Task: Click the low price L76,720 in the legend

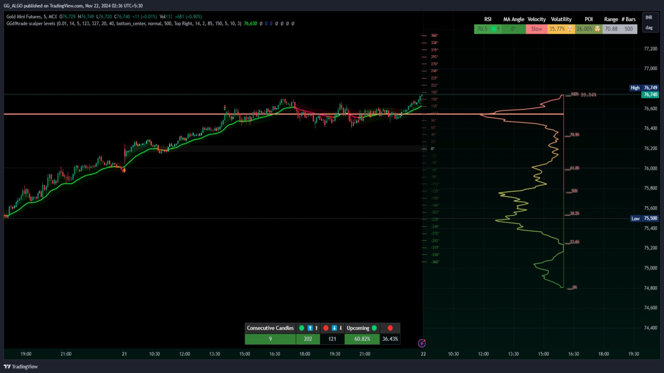Action: (104, 17)
